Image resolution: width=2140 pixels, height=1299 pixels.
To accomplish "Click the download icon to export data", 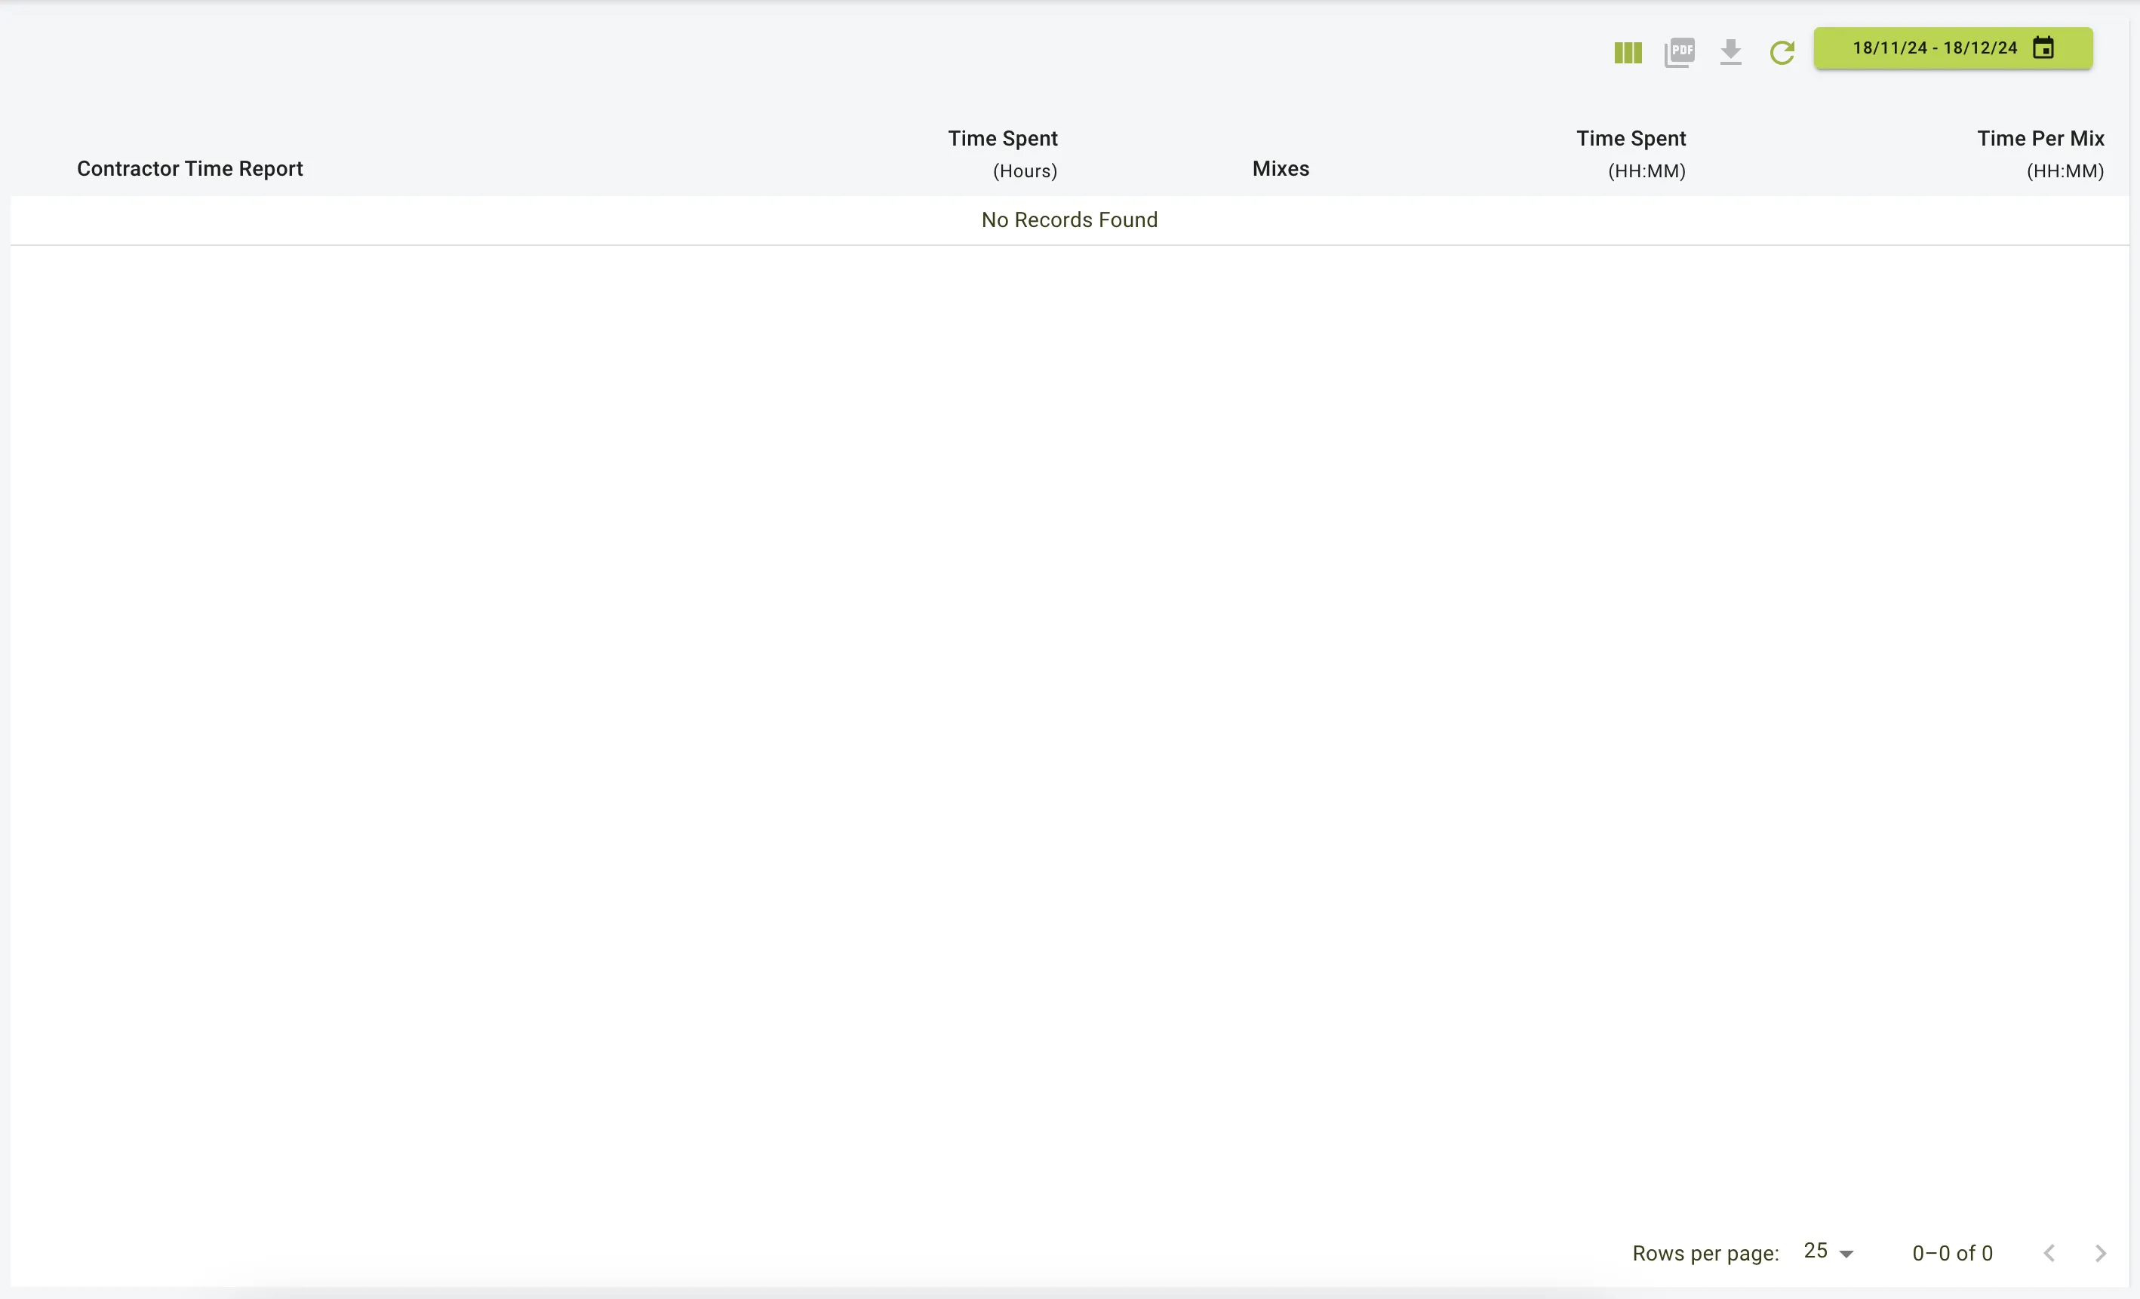I will [x=1731, y=52].
